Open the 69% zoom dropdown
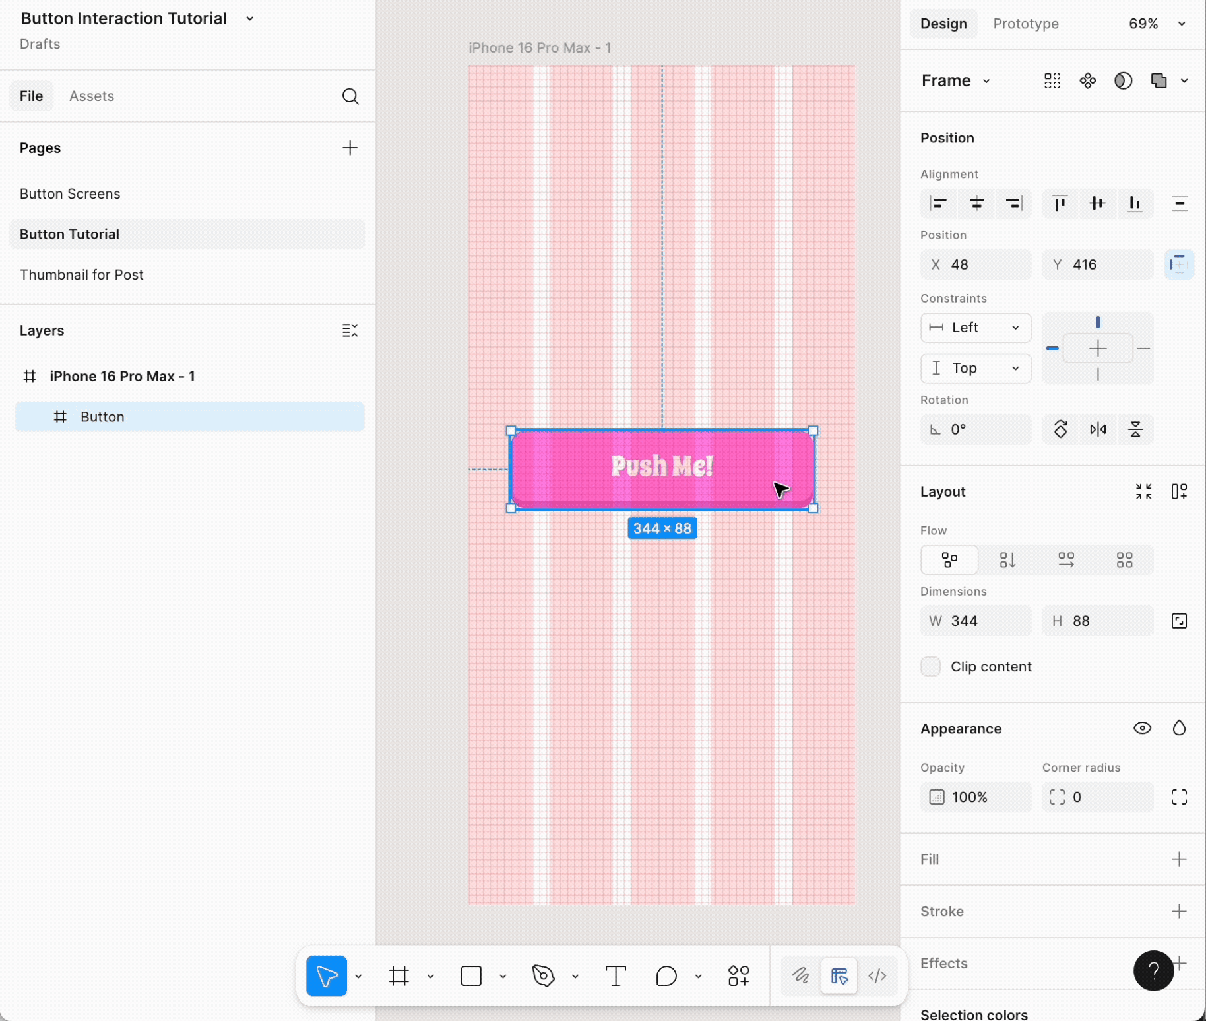The image size is (1206, 1021). (1155, 24)
